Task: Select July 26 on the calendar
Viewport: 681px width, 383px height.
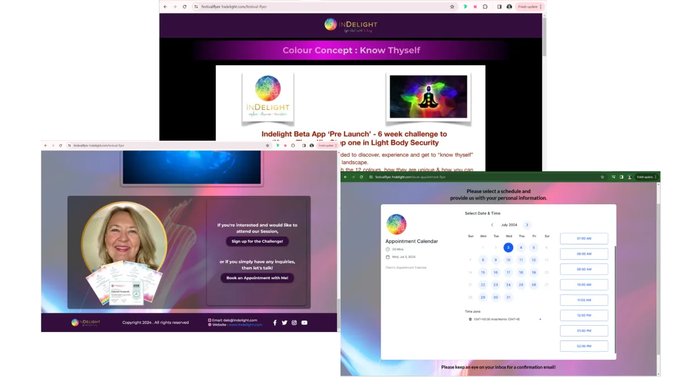Action: click(x=534, y=285)
